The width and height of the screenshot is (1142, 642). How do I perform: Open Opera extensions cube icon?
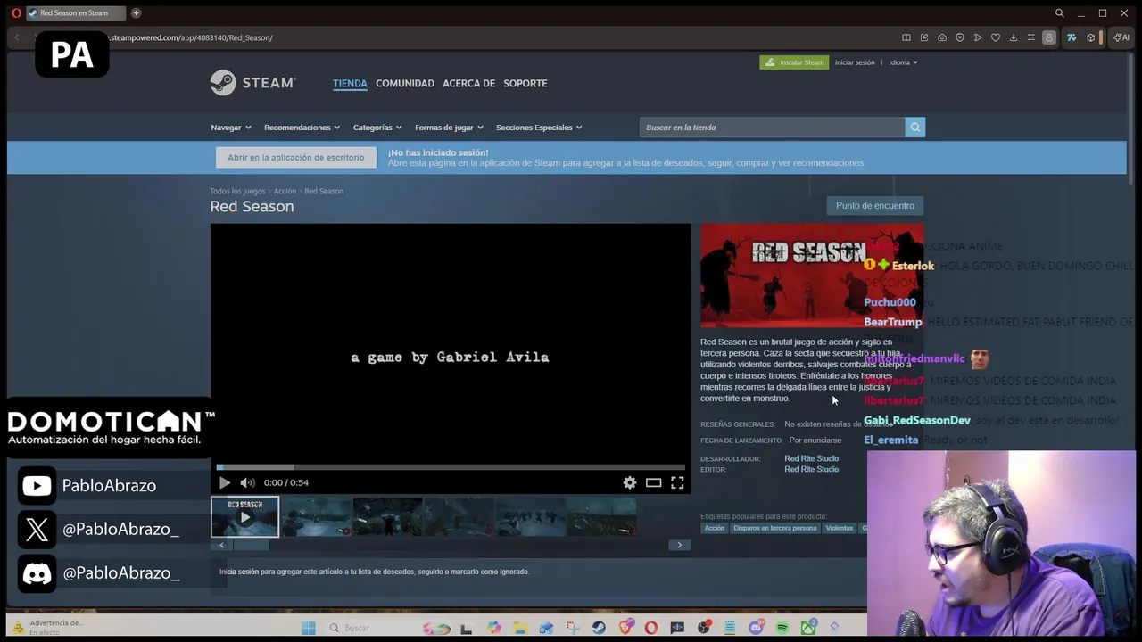(x=1090, y=37)
